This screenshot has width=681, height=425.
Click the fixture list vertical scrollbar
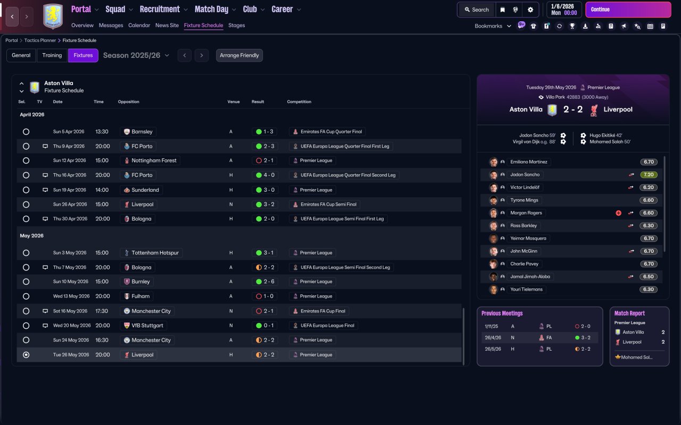[464, 336]
